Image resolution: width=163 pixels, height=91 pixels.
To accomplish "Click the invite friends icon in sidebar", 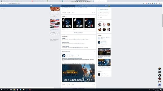I will click(99, 15).
